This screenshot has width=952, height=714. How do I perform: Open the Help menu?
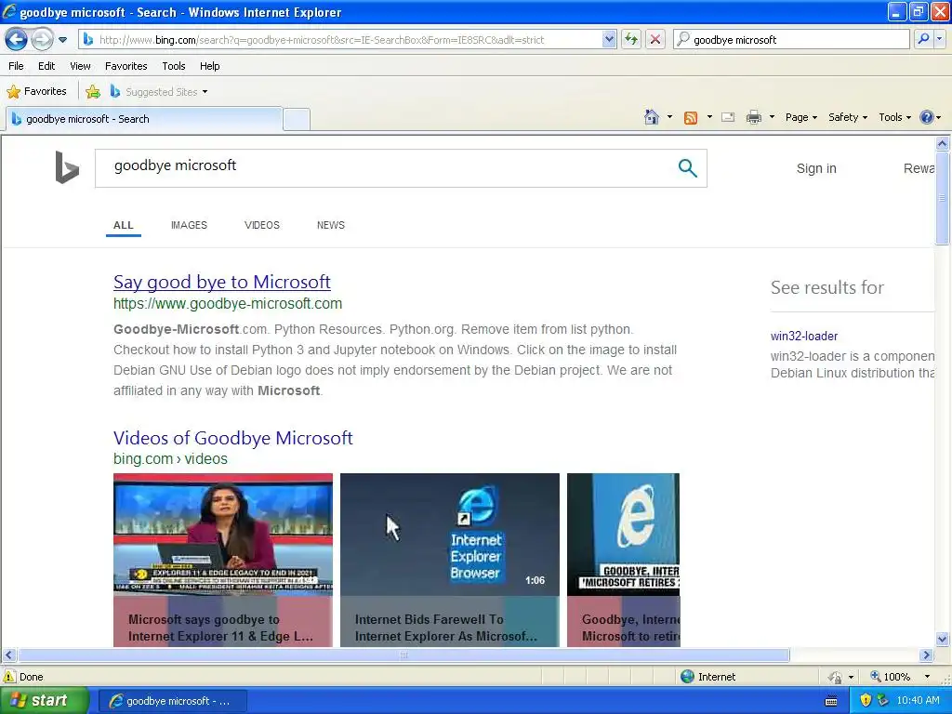209,66
